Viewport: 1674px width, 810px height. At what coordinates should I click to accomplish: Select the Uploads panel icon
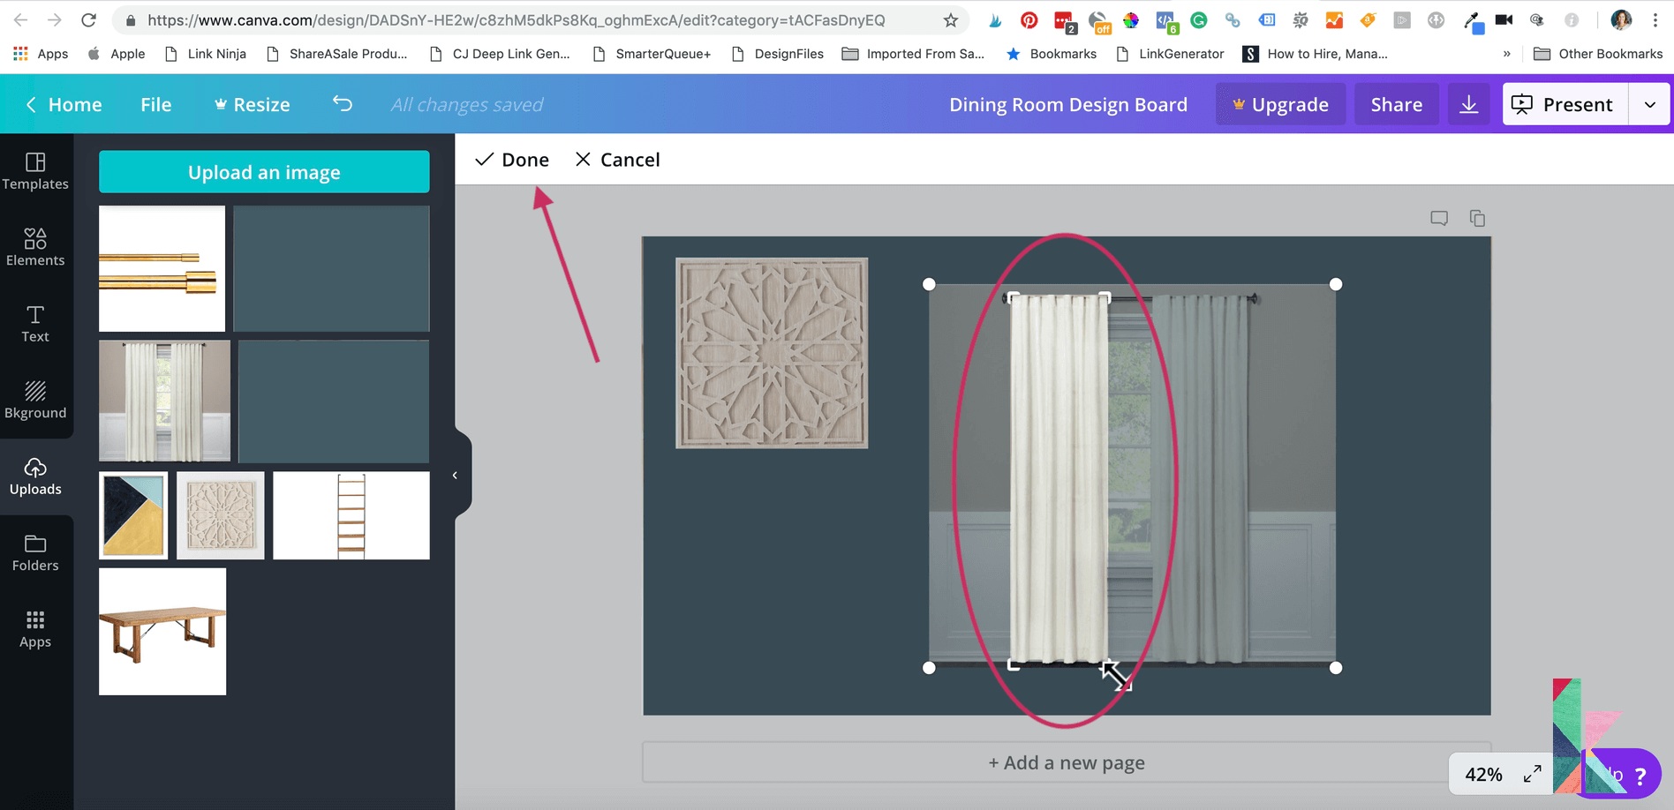tap(35, 476)
